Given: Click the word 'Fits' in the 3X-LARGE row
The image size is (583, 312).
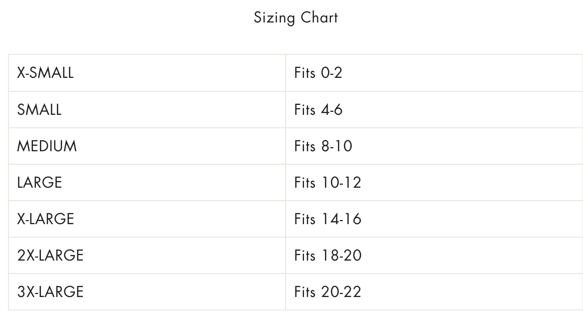Looking at the screenshot, I should point(304,292).
